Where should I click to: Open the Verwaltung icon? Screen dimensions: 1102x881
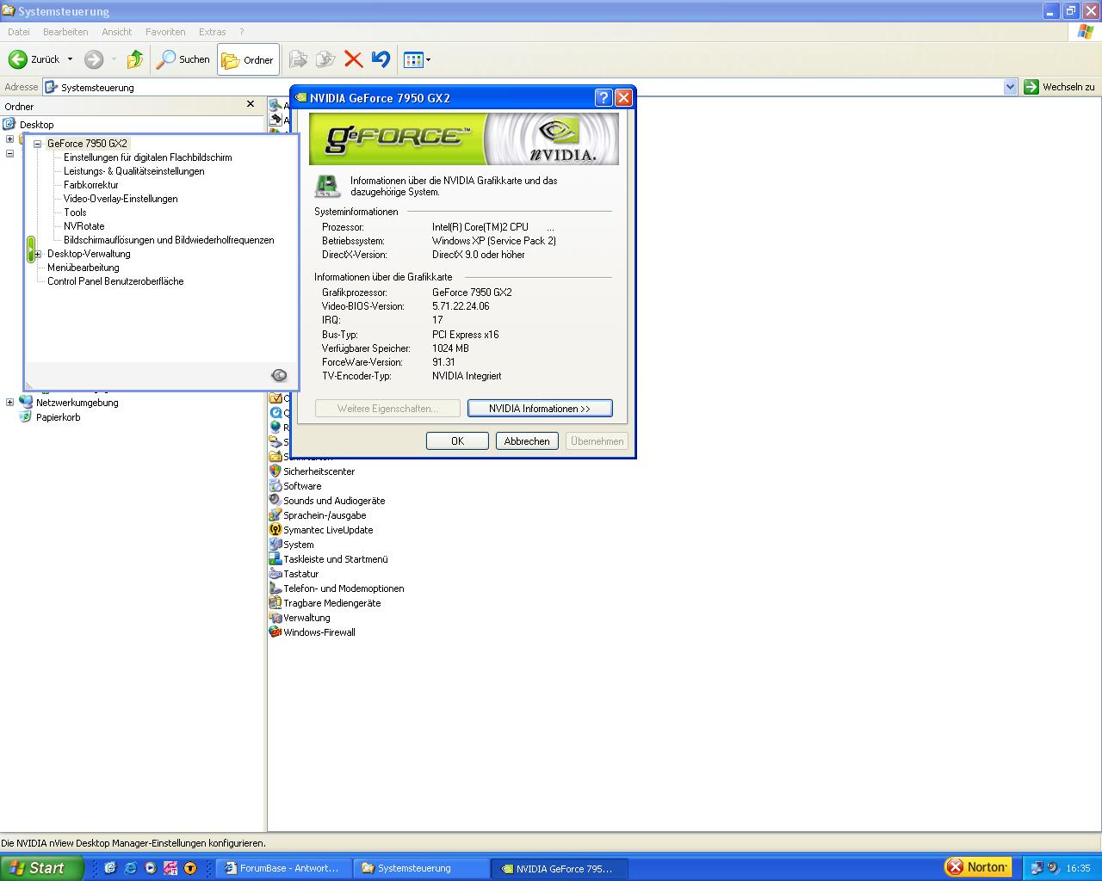(275, 618)
